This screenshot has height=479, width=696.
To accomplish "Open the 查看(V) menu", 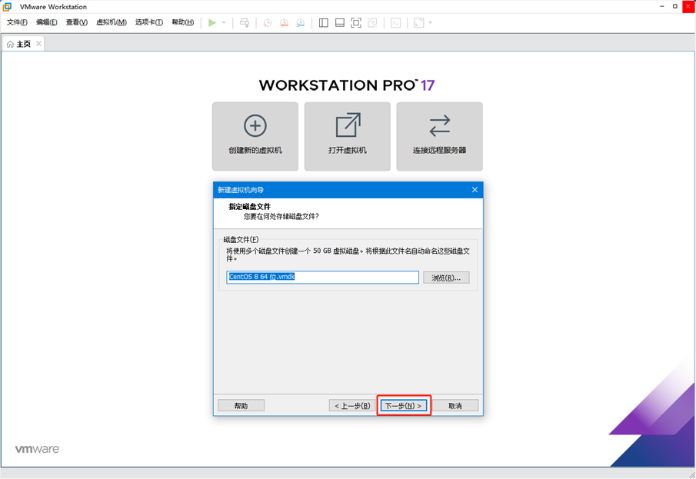I will [x=77, y=22].
